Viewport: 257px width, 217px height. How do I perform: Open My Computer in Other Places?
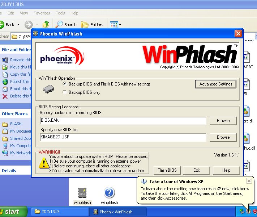pyautogui.click(x=16, y=146)
